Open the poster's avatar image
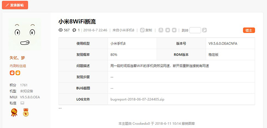This screenshot has height=128, width=267. (25, 34)
